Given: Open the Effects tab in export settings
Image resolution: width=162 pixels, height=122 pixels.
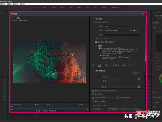Looking at the screenshot, I should pos(93,65).
